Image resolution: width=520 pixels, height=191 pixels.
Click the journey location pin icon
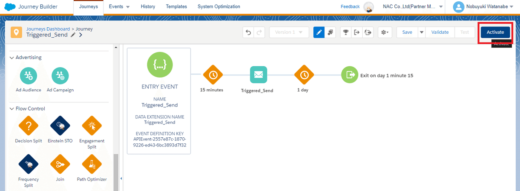click(x=16, y=32)
